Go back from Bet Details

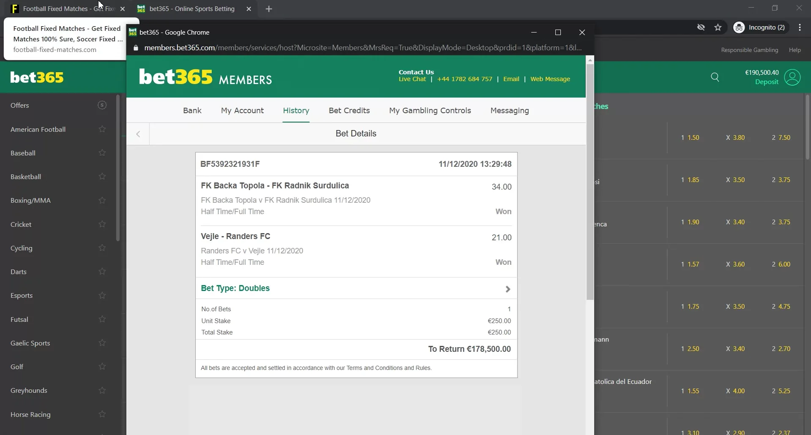point(138,134)
